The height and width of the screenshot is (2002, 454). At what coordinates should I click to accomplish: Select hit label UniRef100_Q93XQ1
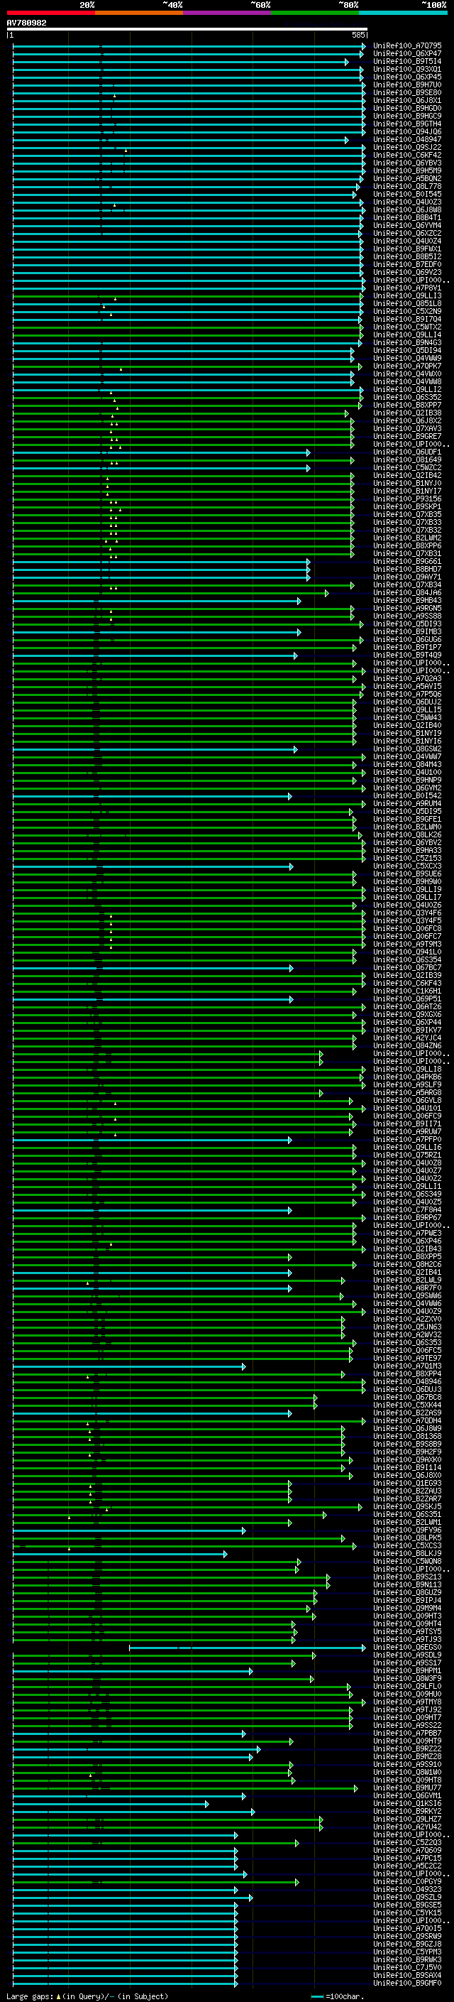point(407,69)
